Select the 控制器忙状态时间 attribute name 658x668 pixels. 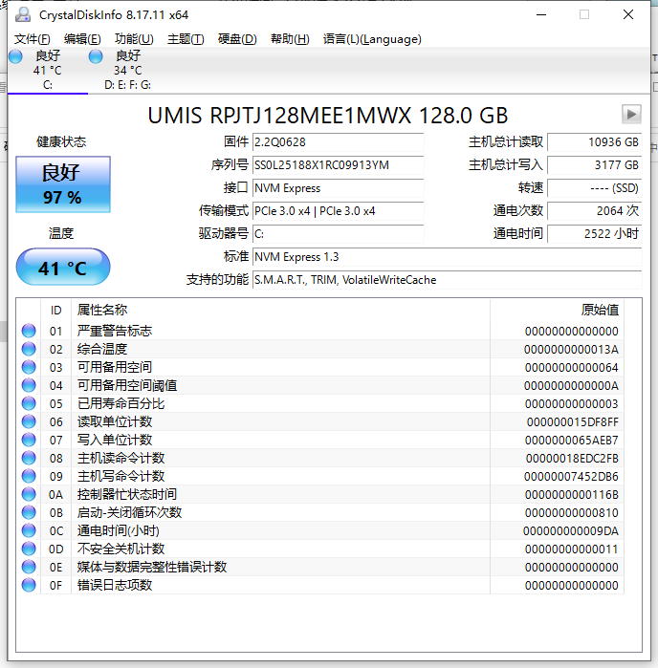tap(126, 494)
